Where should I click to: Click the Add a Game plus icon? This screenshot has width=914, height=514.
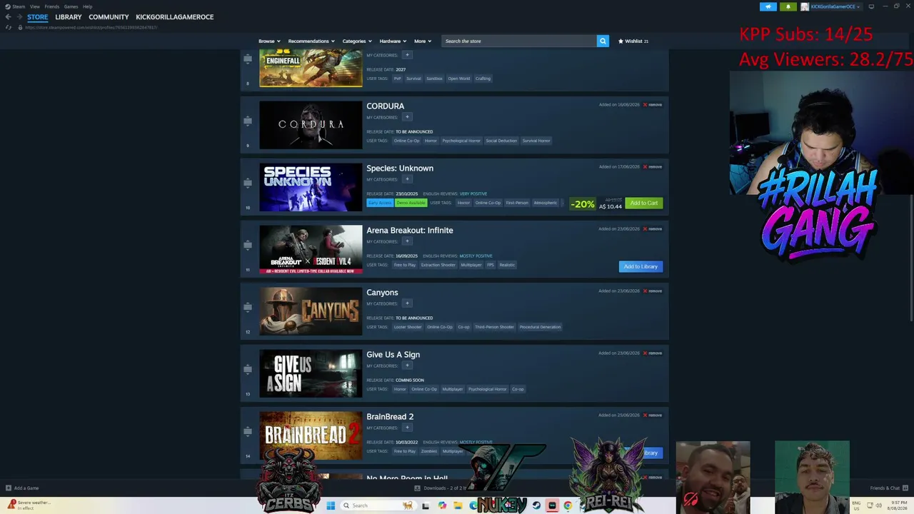9,488
